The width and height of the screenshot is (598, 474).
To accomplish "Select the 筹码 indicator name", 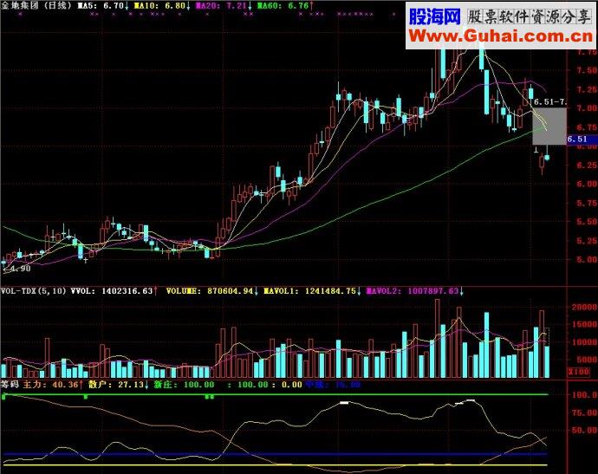I will coord(10,385).
